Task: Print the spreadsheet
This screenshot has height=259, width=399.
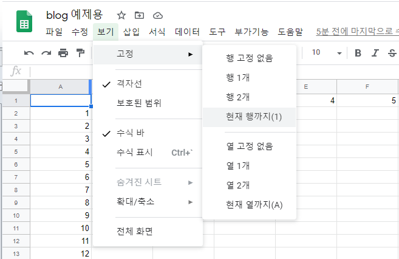Action: point(63,53)
